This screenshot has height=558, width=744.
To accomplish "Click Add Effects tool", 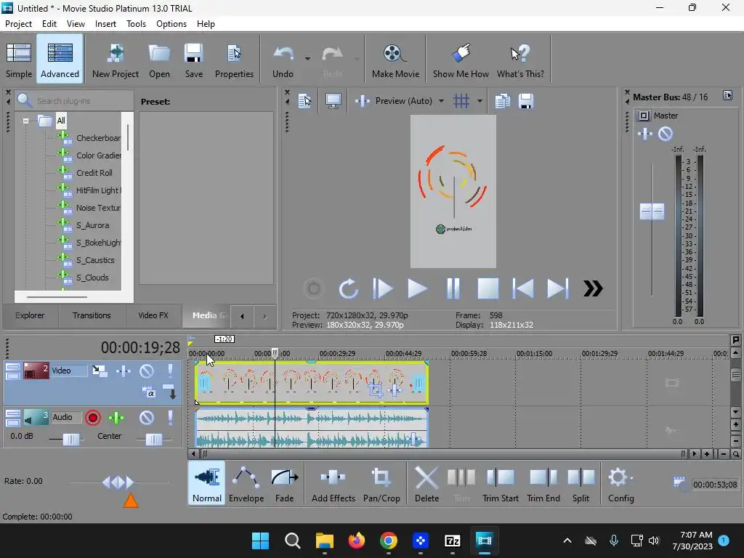I will (x=333, y=483).
